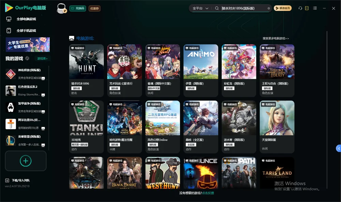Click the refresh icon beside 我的游戏
Screen dimensions: 341x202
27,58
